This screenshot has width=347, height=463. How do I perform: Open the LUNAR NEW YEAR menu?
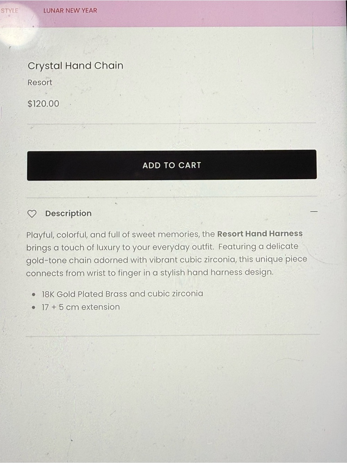pyautogui.click(x=70, y=10)
